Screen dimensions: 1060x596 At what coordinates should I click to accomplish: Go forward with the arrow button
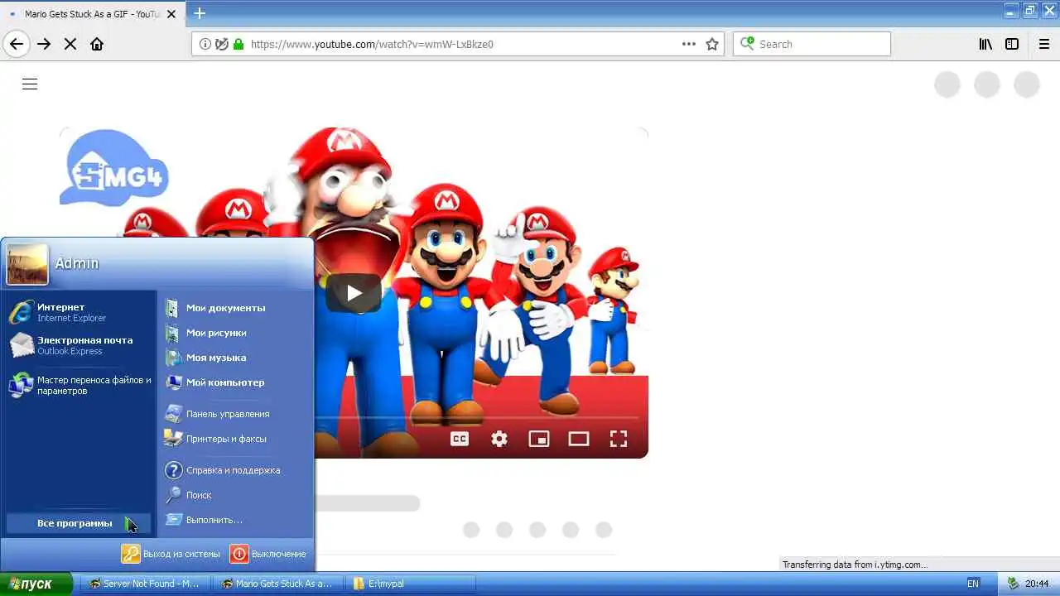(x=44, y=44)
